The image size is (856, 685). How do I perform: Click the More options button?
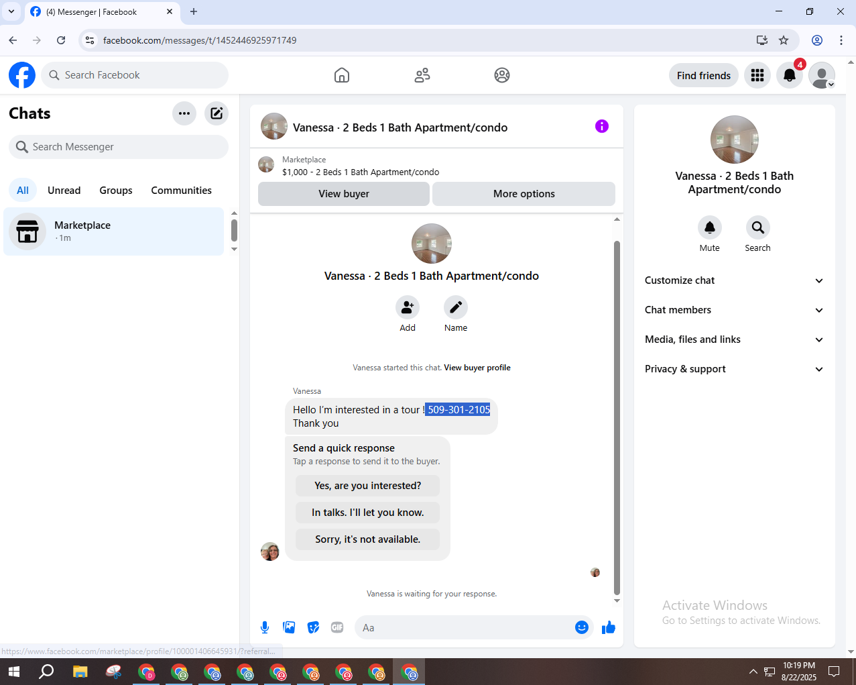[x=524, y=194]
